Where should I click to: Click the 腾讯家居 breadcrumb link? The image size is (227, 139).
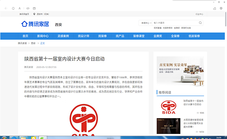22,43
